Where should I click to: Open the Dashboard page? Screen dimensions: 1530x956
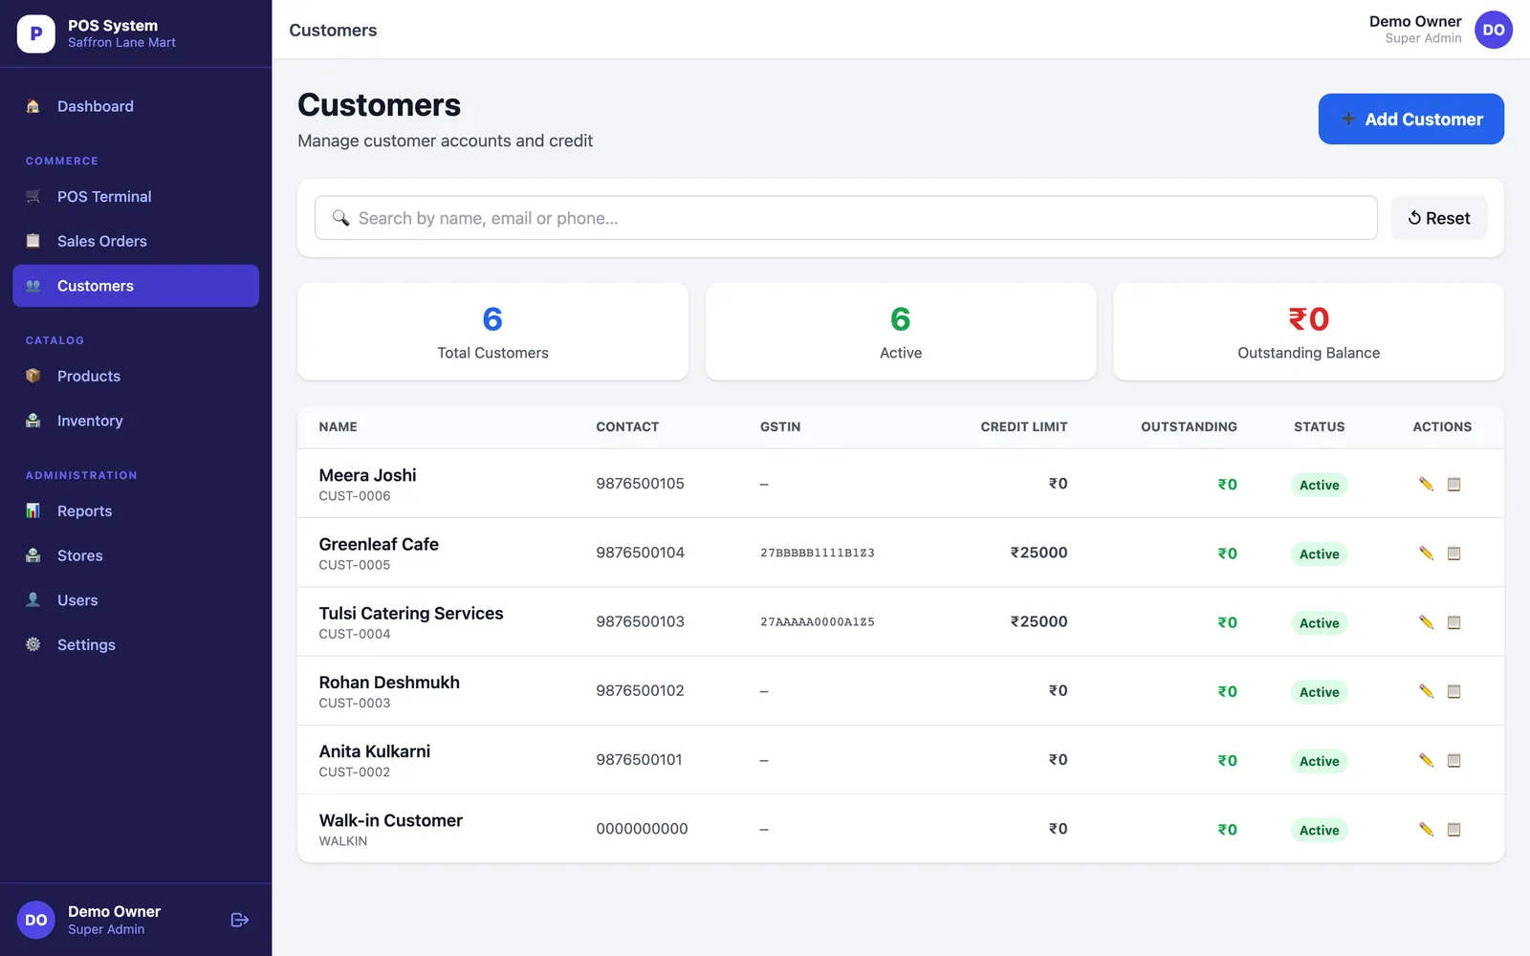pos(136,106)
